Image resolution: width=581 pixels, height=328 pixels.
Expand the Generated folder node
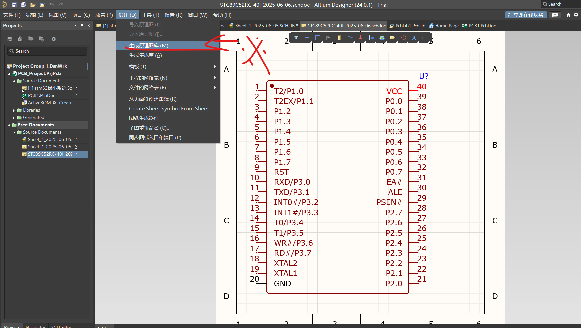click(14, 118)
